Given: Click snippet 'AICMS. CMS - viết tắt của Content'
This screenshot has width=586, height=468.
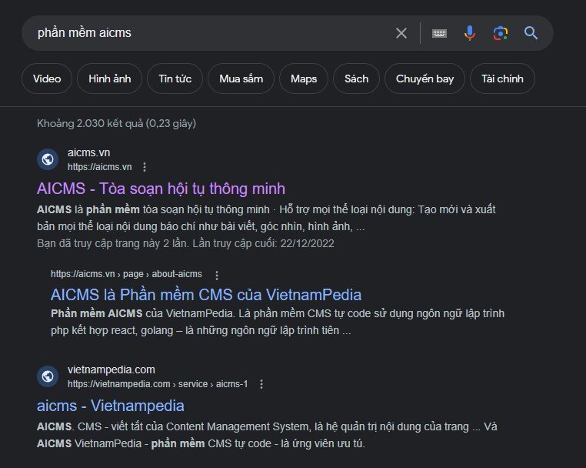Looking at the screenshot, I should click(x=267, y=435).
